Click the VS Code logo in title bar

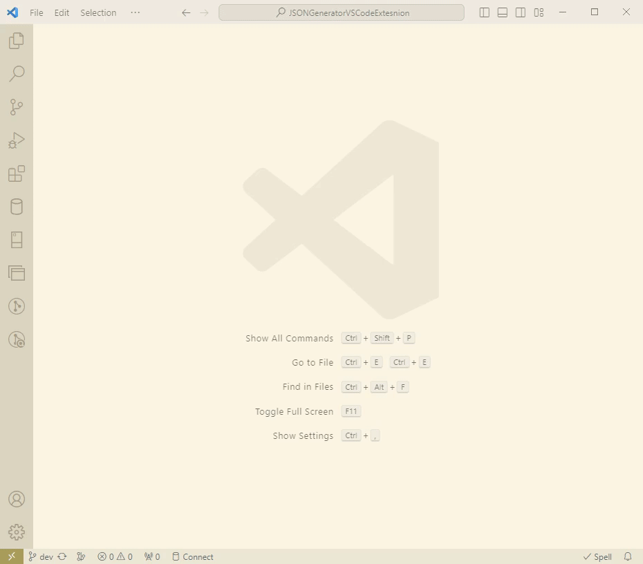pyautogui.click(x=12, y=12)
